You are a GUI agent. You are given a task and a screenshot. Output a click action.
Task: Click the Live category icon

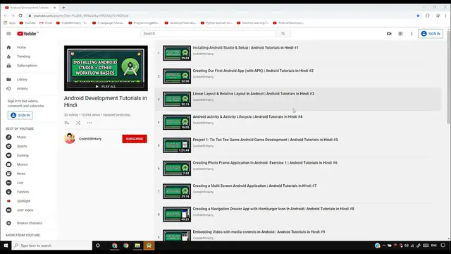pyautogui.click(x=9, y=183)
